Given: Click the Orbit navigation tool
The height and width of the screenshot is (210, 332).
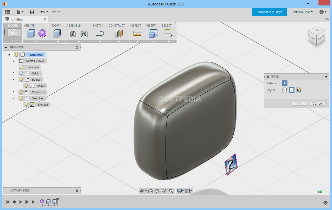Looking at the screenshot, I should point(142,191).
